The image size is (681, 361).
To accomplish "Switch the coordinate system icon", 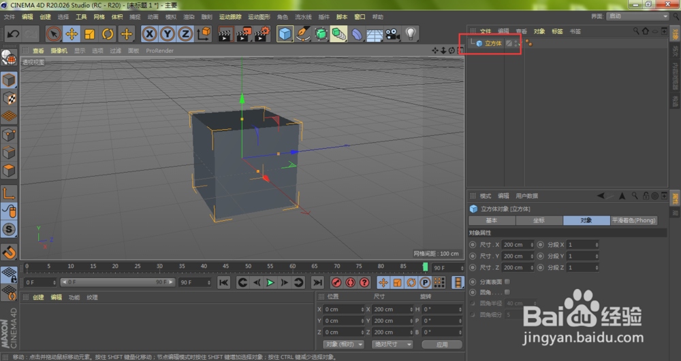I will [x=204, y=34].
